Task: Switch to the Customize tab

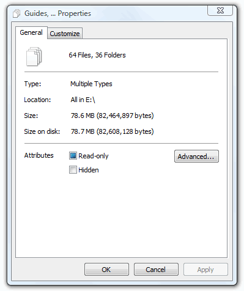Action: pos(65,34)
